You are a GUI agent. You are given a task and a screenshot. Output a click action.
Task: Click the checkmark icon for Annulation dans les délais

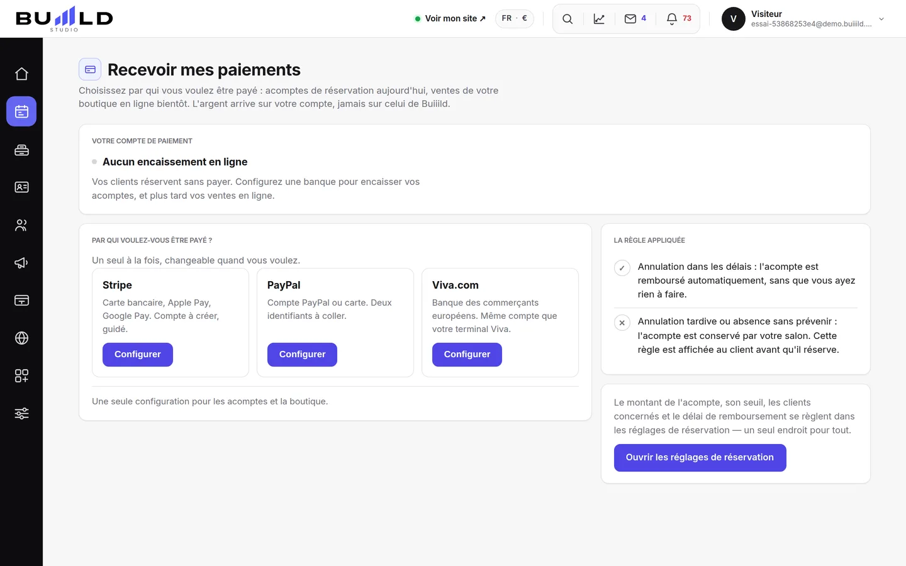[x=622, y=268]
